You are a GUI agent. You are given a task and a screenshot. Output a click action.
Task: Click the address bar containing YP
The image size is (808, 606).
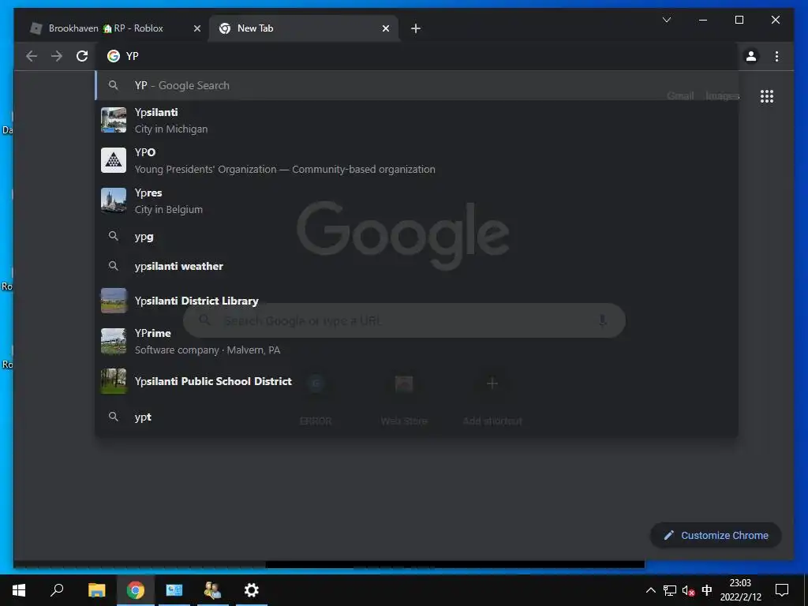click(x=417, y=56)
